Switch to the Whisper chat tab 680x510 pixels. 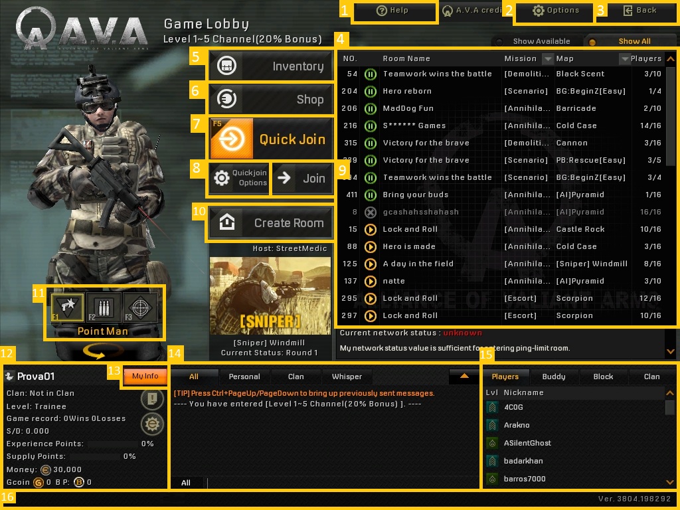pyautogui.click(x=347, y=377)
